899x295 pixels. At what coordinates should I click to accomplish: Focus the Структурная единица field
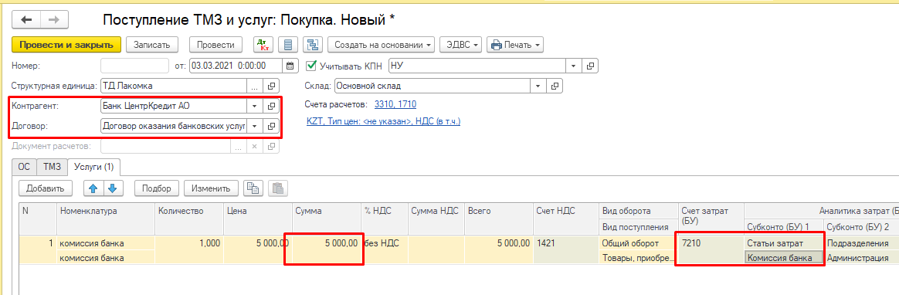pyautogui.click(x=174, y=86)
